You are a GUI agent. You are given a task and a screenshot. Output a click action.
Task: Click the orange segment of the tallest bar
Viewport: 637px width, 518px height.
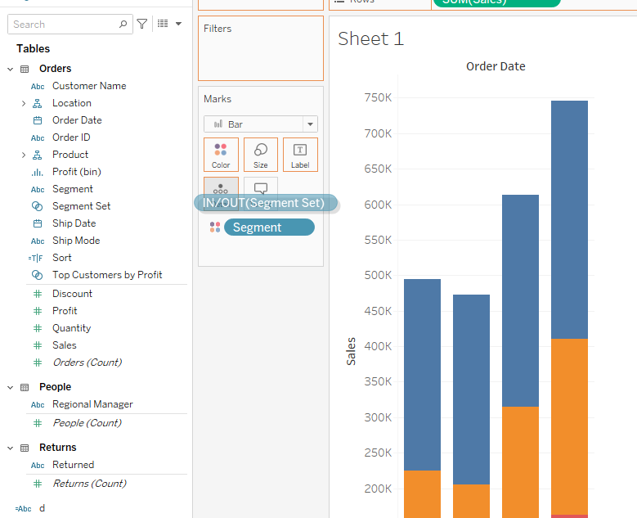click(x=569, y=426)
